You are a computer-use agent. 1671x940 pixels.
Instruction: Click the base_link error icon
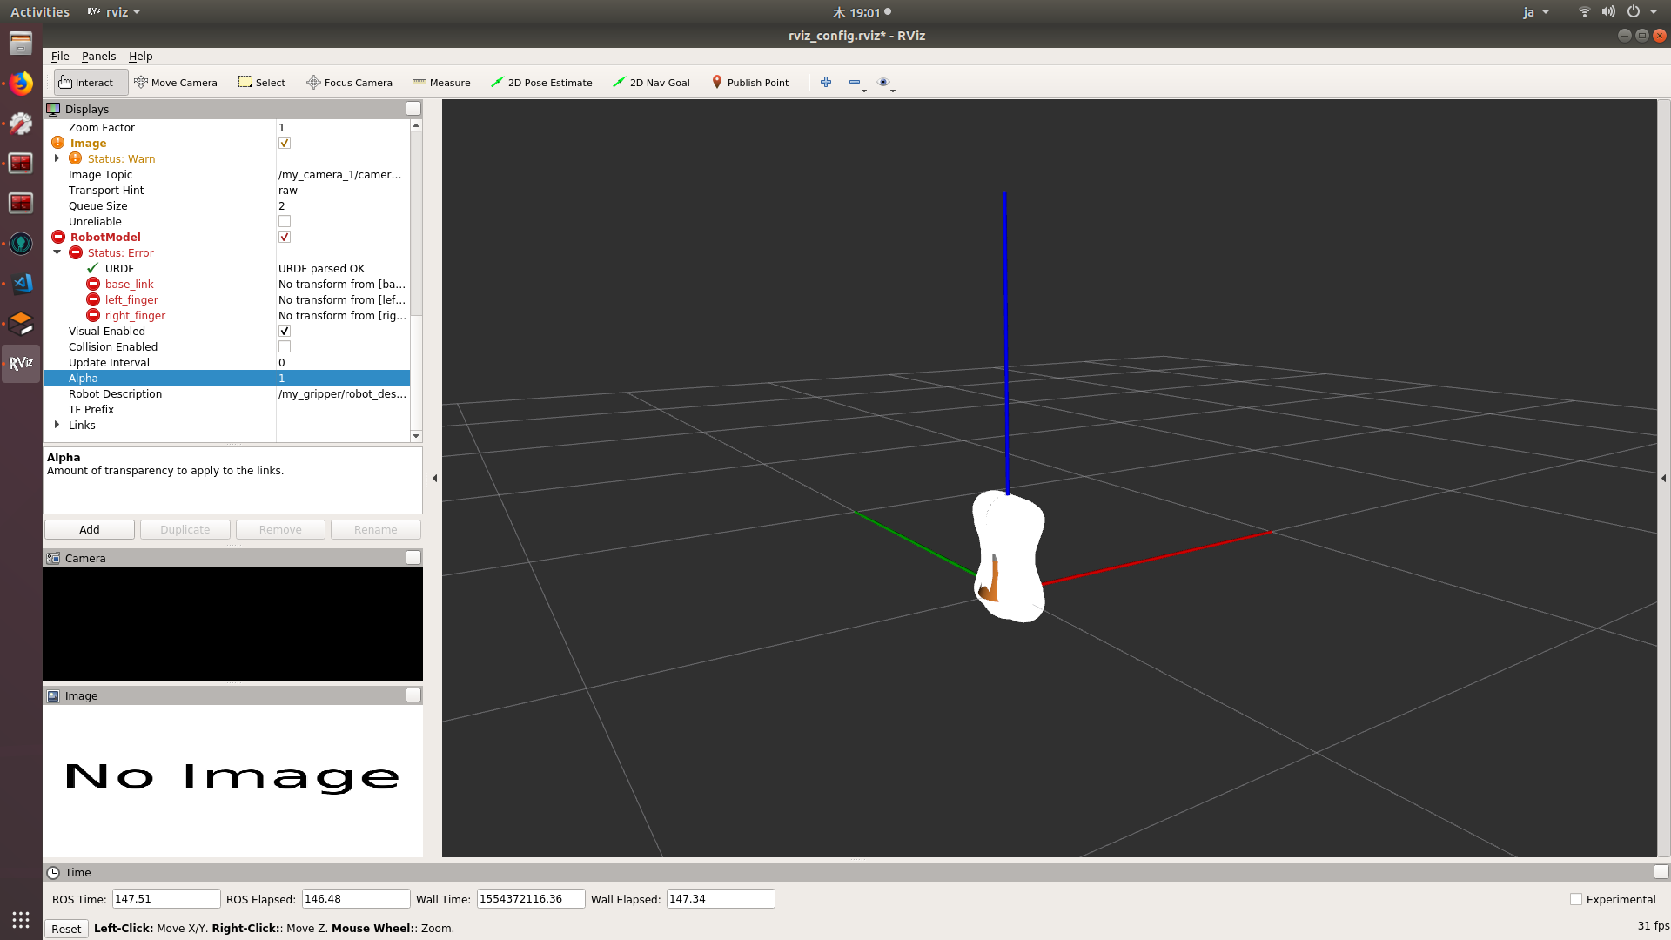pyautogui.click(x=93, y=284)
